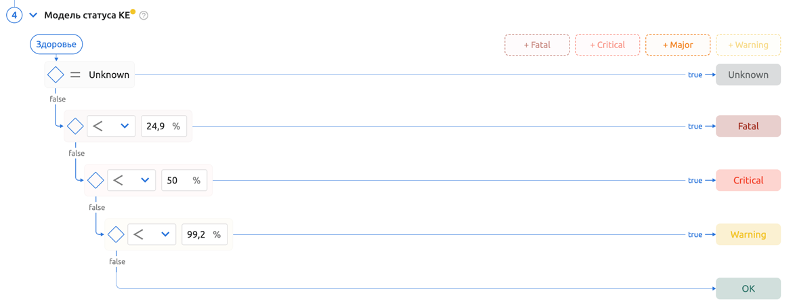Edit the 24,9 % threshold field

click(156, 127)
